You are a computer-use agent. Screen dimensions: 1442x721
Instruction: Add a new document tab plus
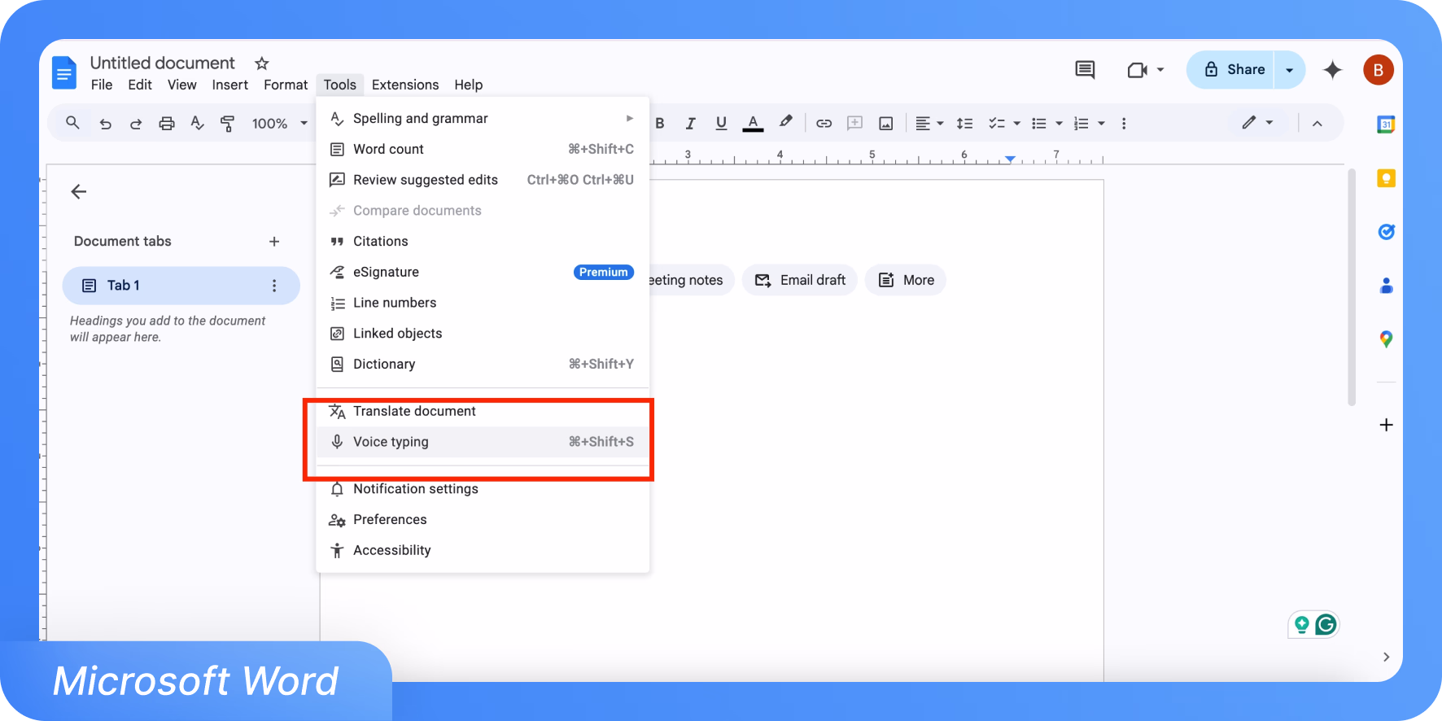point(274,242)
